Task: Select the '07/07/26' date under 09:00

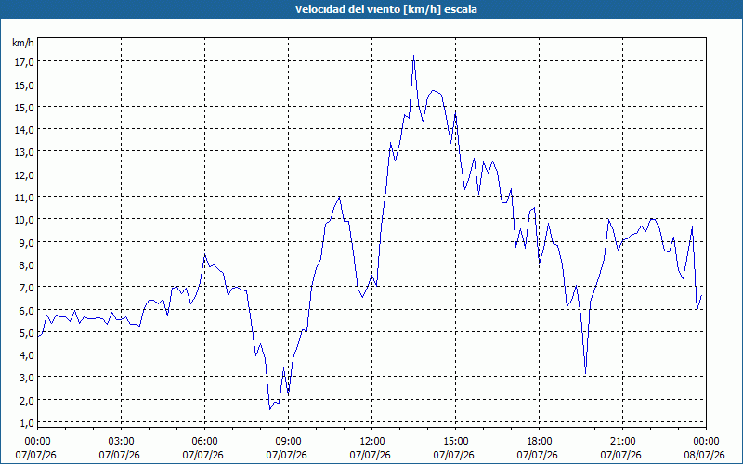Action: click(286, 455)
